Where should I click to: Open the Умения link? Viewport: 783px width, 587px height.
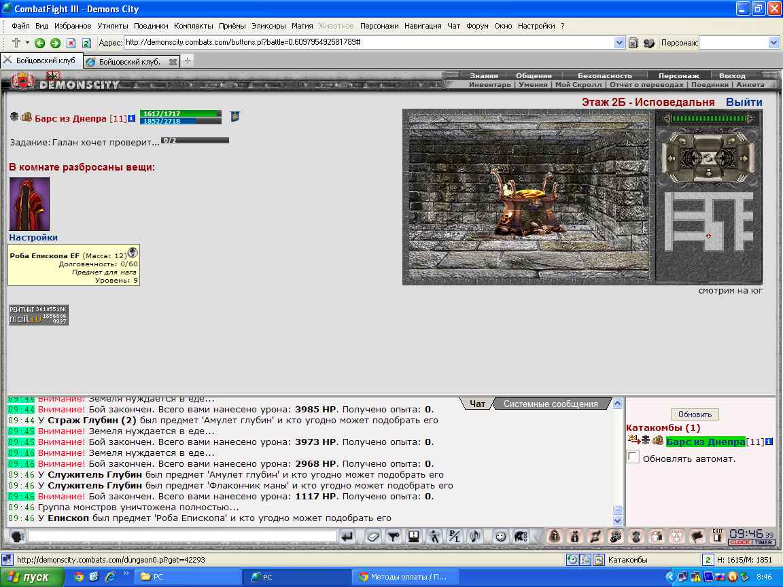(533, 84)
